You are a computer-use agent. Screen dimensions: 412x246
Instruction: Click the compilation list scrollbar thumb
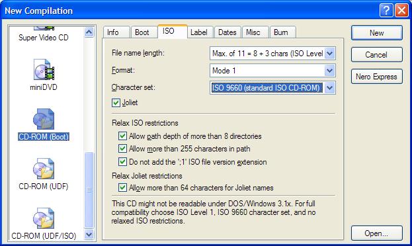coord(89,190)
